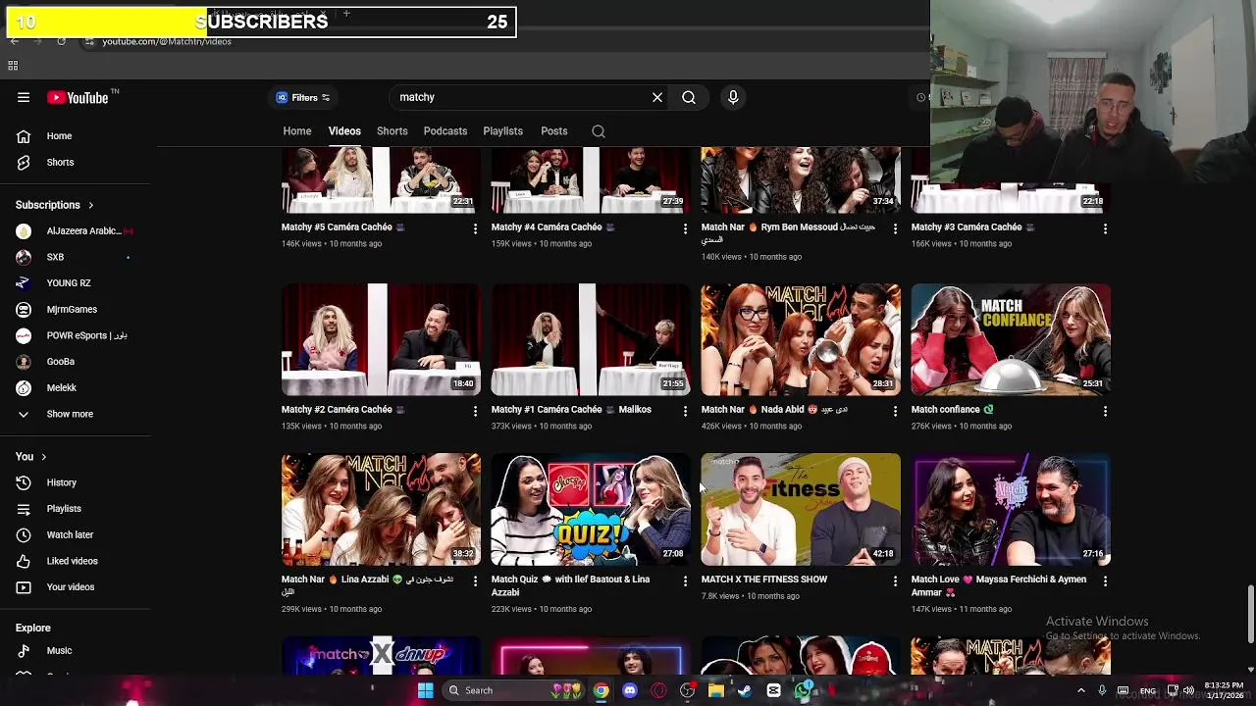Open the Playlists tab
Viewport: 1256px width, 706px height.
point(502,131)
